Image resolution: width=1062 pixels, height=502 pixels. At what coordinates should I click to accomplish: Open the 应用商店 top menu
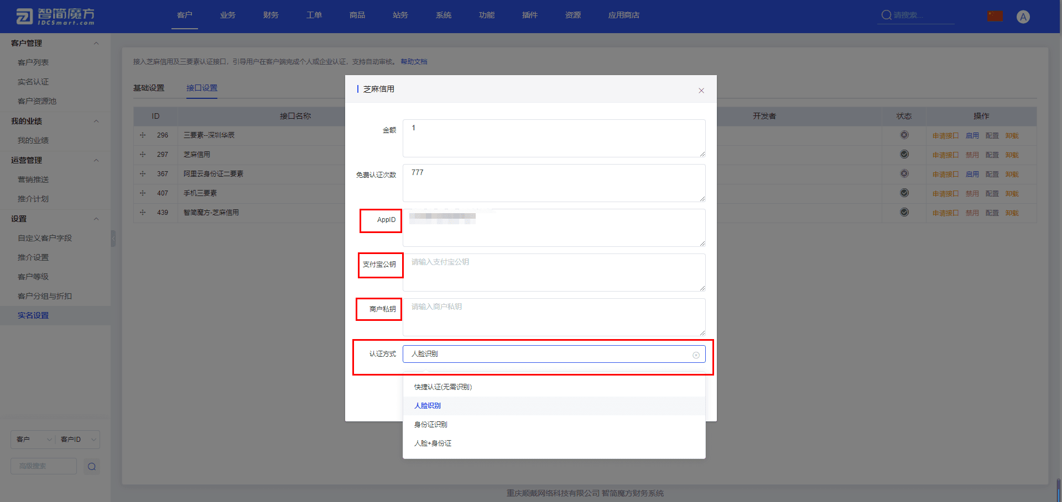(x=624, y=15)
